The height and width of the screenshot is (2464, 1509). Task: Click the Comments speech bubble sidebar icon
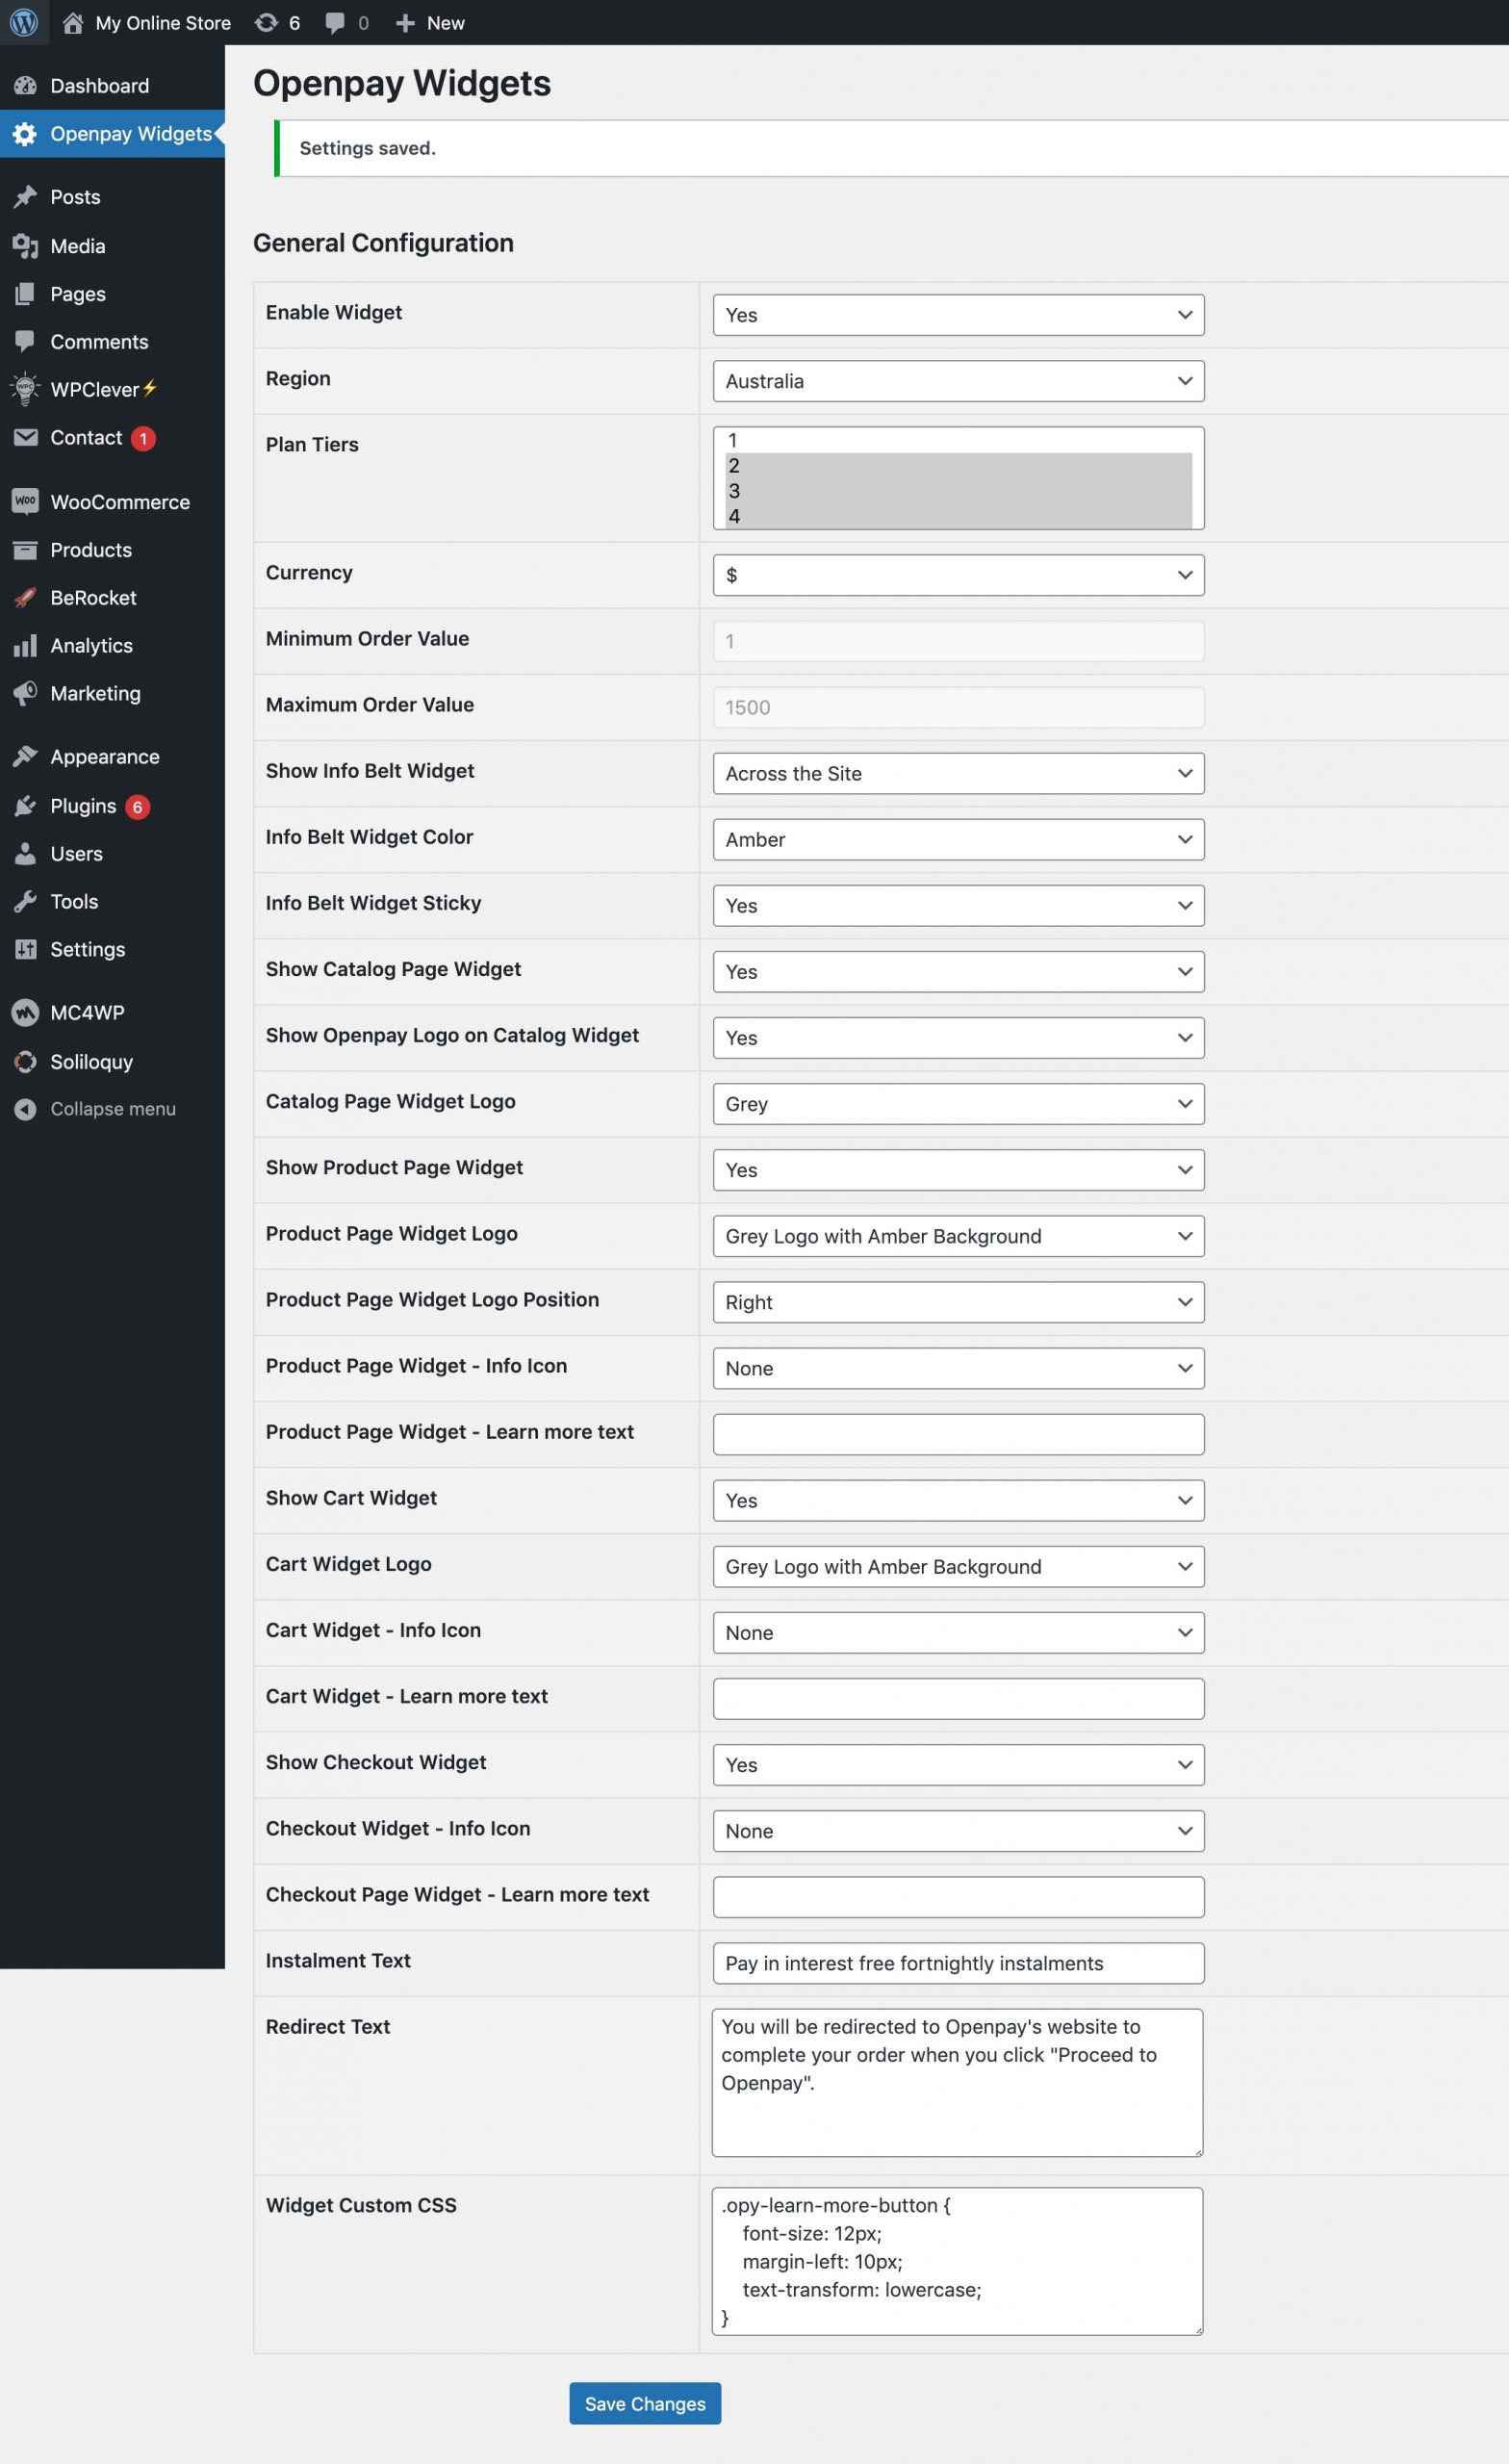[x=25, y=342]
